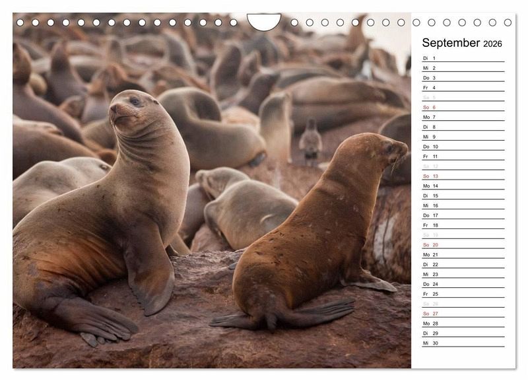Select the Di 22 date row

pos(463,264)
